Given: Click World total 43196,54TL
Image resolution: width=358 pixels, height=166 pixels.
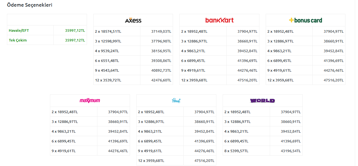Looking at the screenshot, I should point(291,151).
